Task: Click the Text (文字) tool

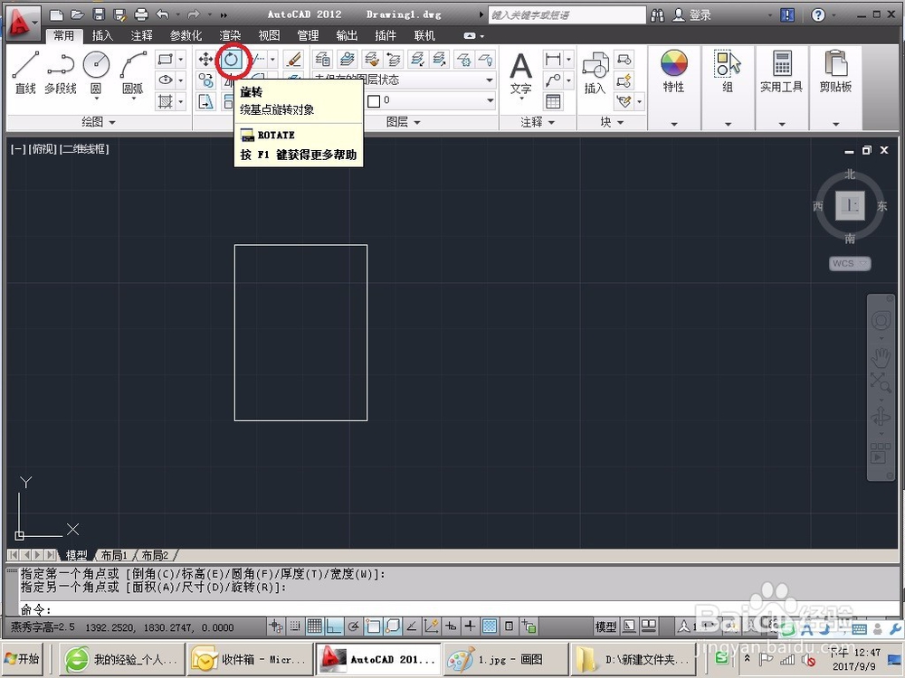Action: click(x=520, y=74)
